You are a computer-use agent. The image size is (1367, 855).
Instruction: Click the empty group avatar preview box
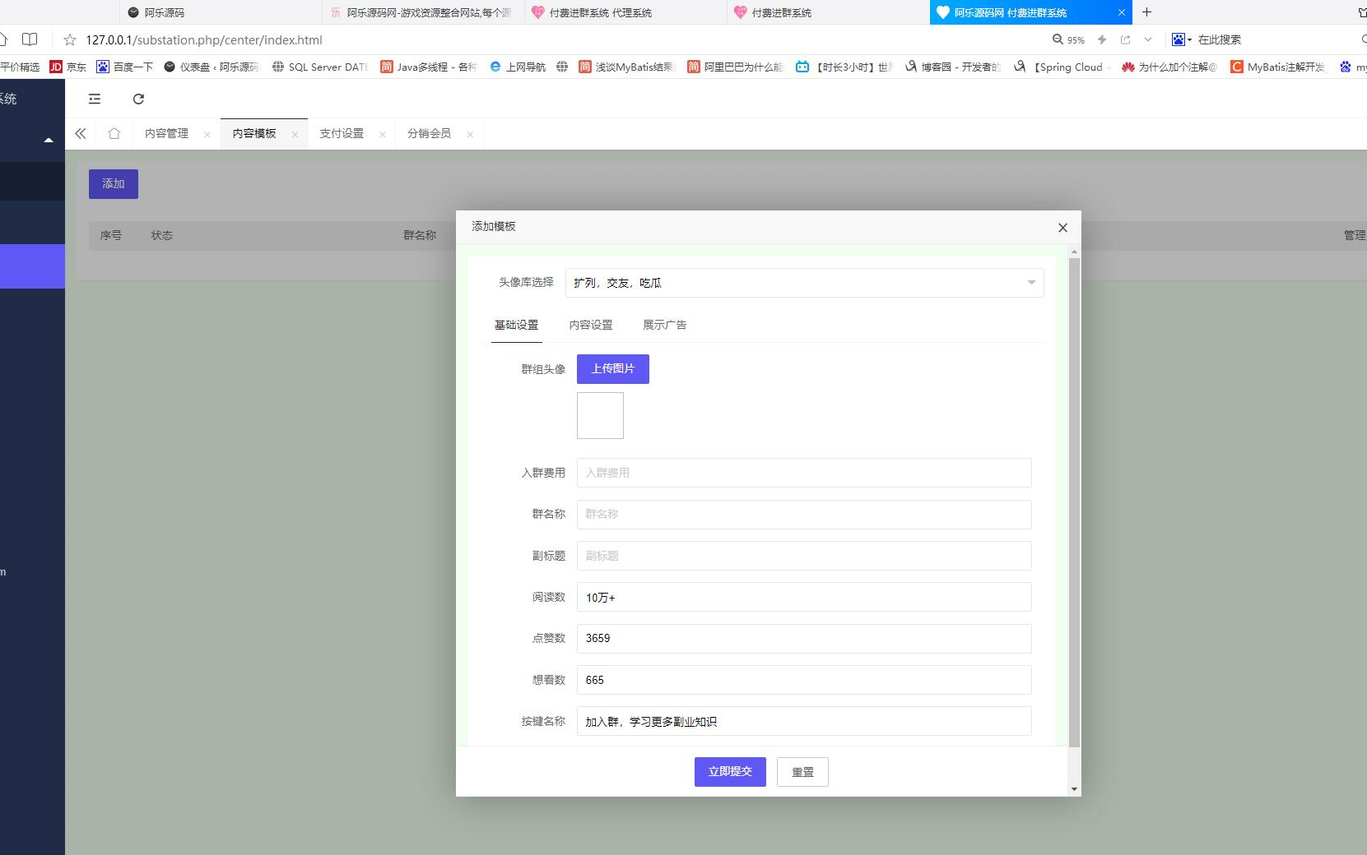[600, 415]
